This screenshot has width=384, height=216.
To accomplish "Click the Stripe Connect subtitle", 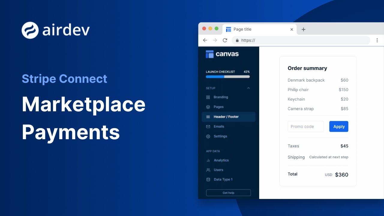I will (x=64, y=79).
